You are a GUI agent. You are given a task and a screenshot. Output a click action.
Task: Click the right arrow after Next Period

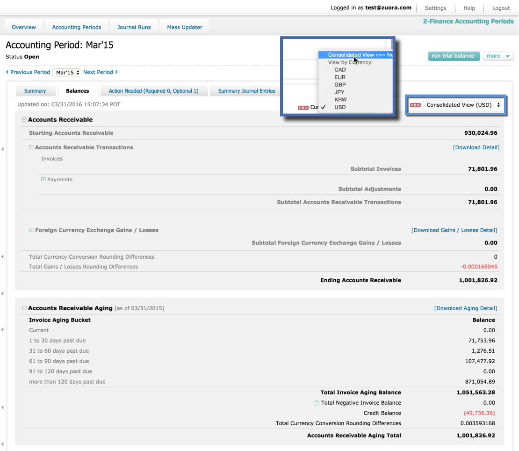click(x=116, y=72)
